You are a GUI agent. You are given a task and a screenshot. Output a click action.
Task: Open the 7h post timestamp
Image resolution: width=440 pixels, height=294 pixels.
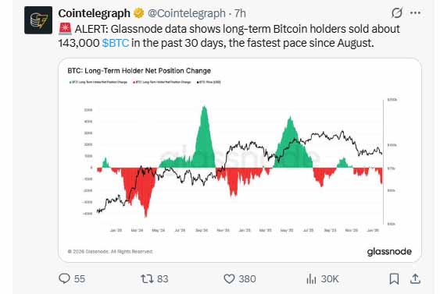240,13
